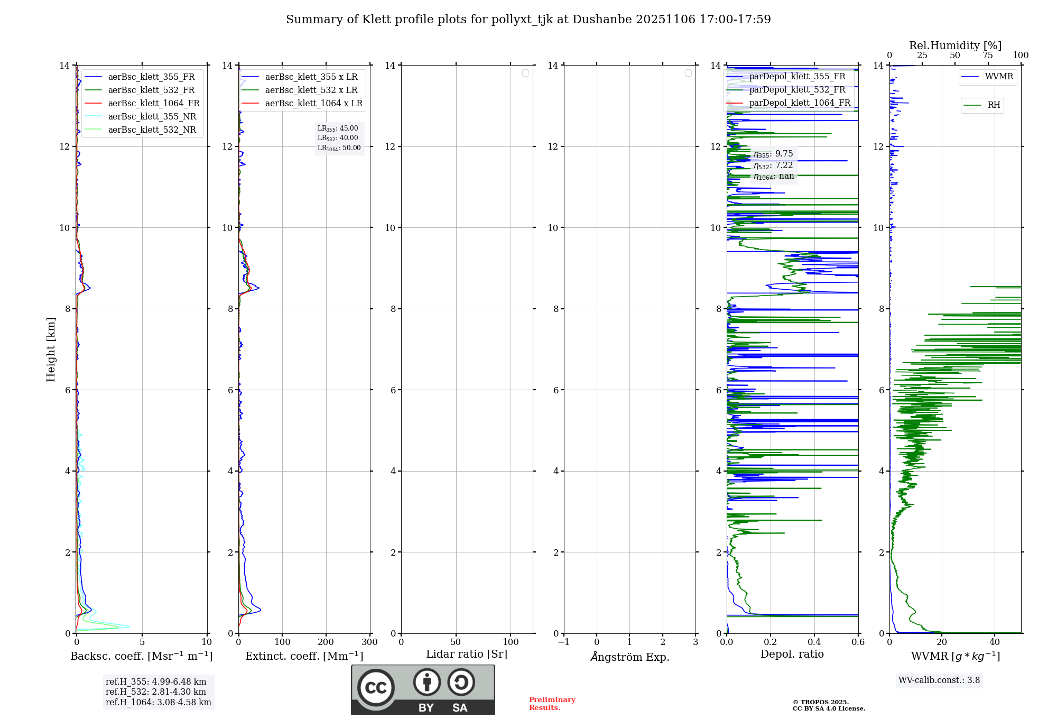The width and height of the screenshot is (1057, 719).
Task: Click the Rel.Humidity [%] top axis label
Action: point(955,45)
